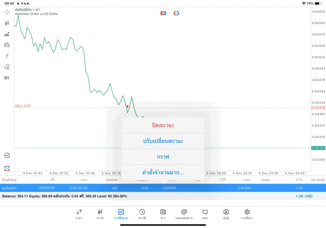Viewport: 326px width, 228px height.
Task: Open the drawing objects shapes icon
Action: (7, 67)
